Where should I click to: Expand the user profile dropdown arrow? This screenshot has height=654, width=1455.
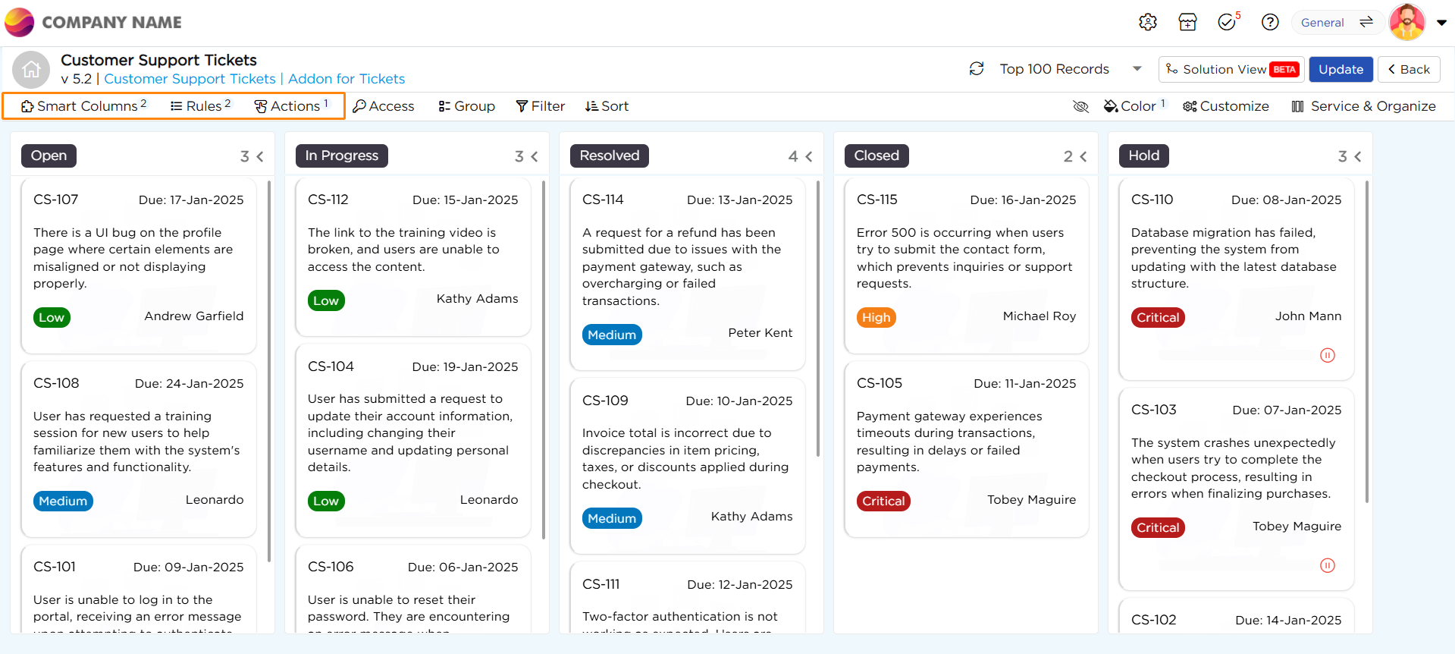[1441, 23]
